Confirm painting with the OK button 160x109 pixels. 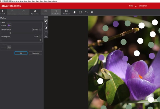point(21,53)
